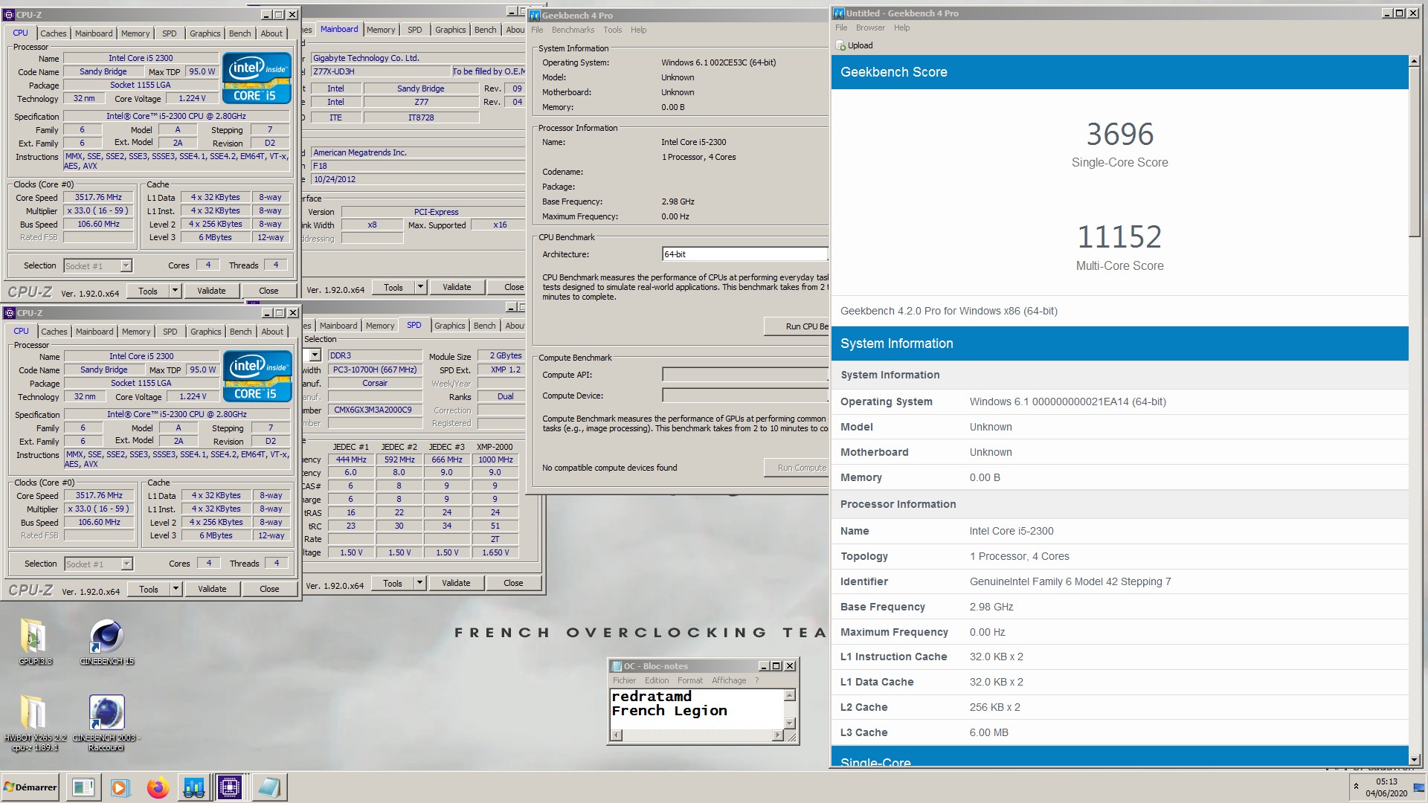Click inside the Bloc-notes text area
This screenshot has width=1428, height=803.
pyautogui.click(x=697, y=709)
